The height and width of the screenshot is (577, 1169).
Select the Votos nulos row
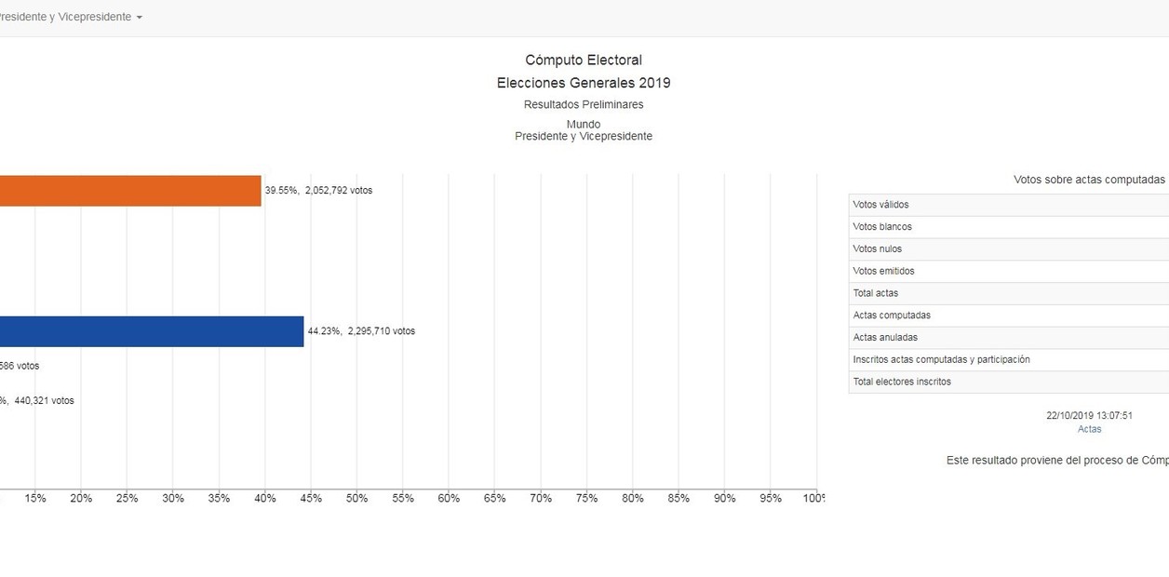1009,249
